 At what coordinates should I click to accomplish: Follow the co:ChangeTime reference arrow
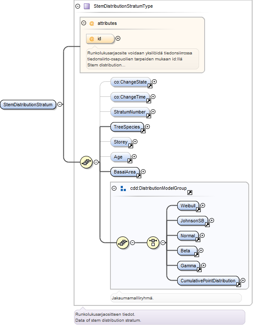[149, 101]
